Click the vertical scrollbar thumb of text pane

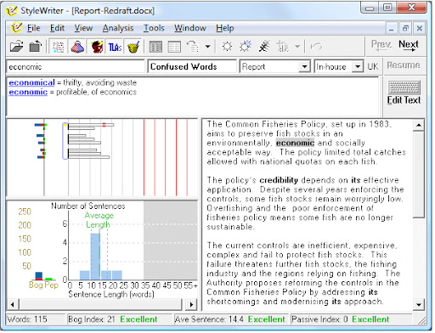(x=419, y=174)
